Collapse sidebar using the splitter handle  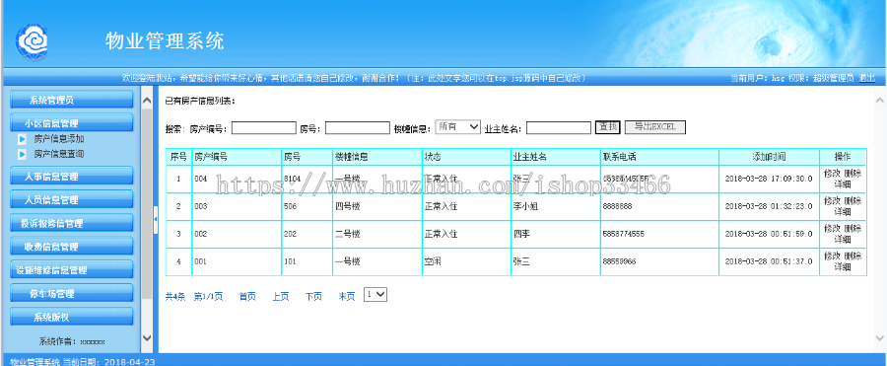(x=156, y=220)
